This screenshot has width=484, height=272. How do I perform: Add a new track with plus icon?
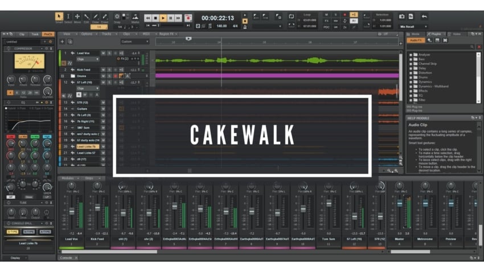click(x=61, y=42)
